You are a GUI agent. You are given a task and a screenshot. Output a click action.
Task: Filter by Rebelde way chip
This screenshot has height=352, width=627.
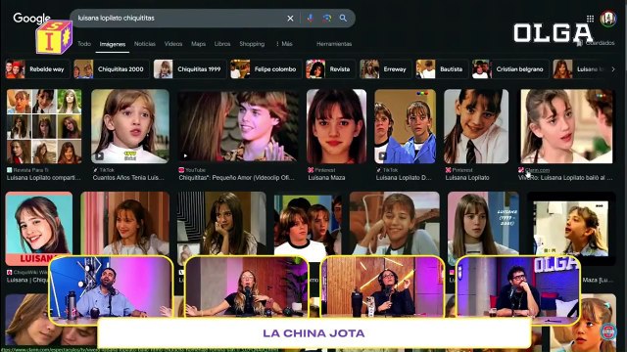pyautogui.click(x=37, y=69)
